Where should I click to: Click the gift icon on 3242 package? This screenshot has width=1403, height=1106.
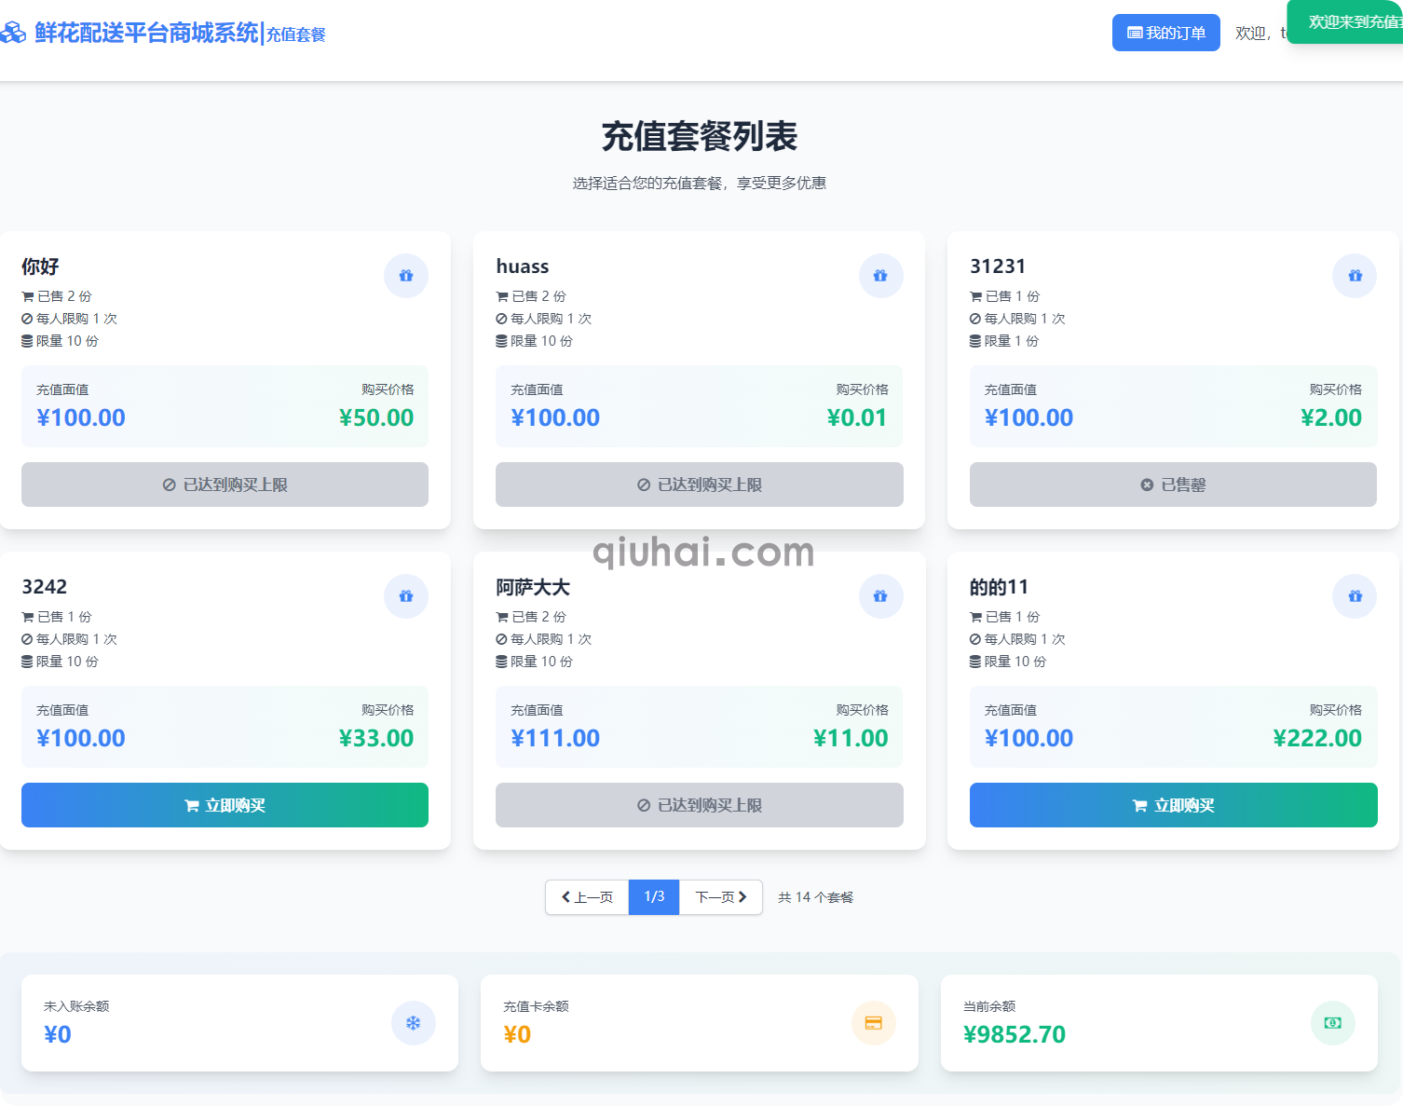point(406,596)
